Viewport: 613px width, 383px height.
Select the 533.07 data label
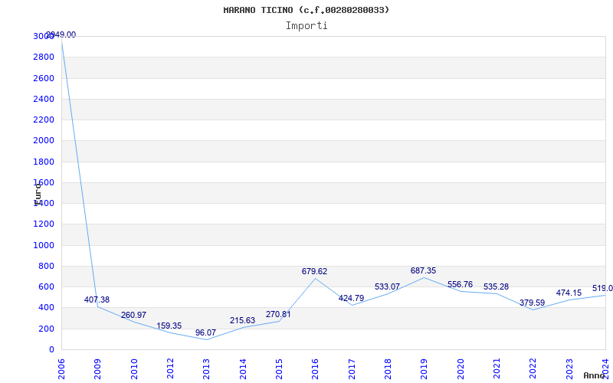387,286
